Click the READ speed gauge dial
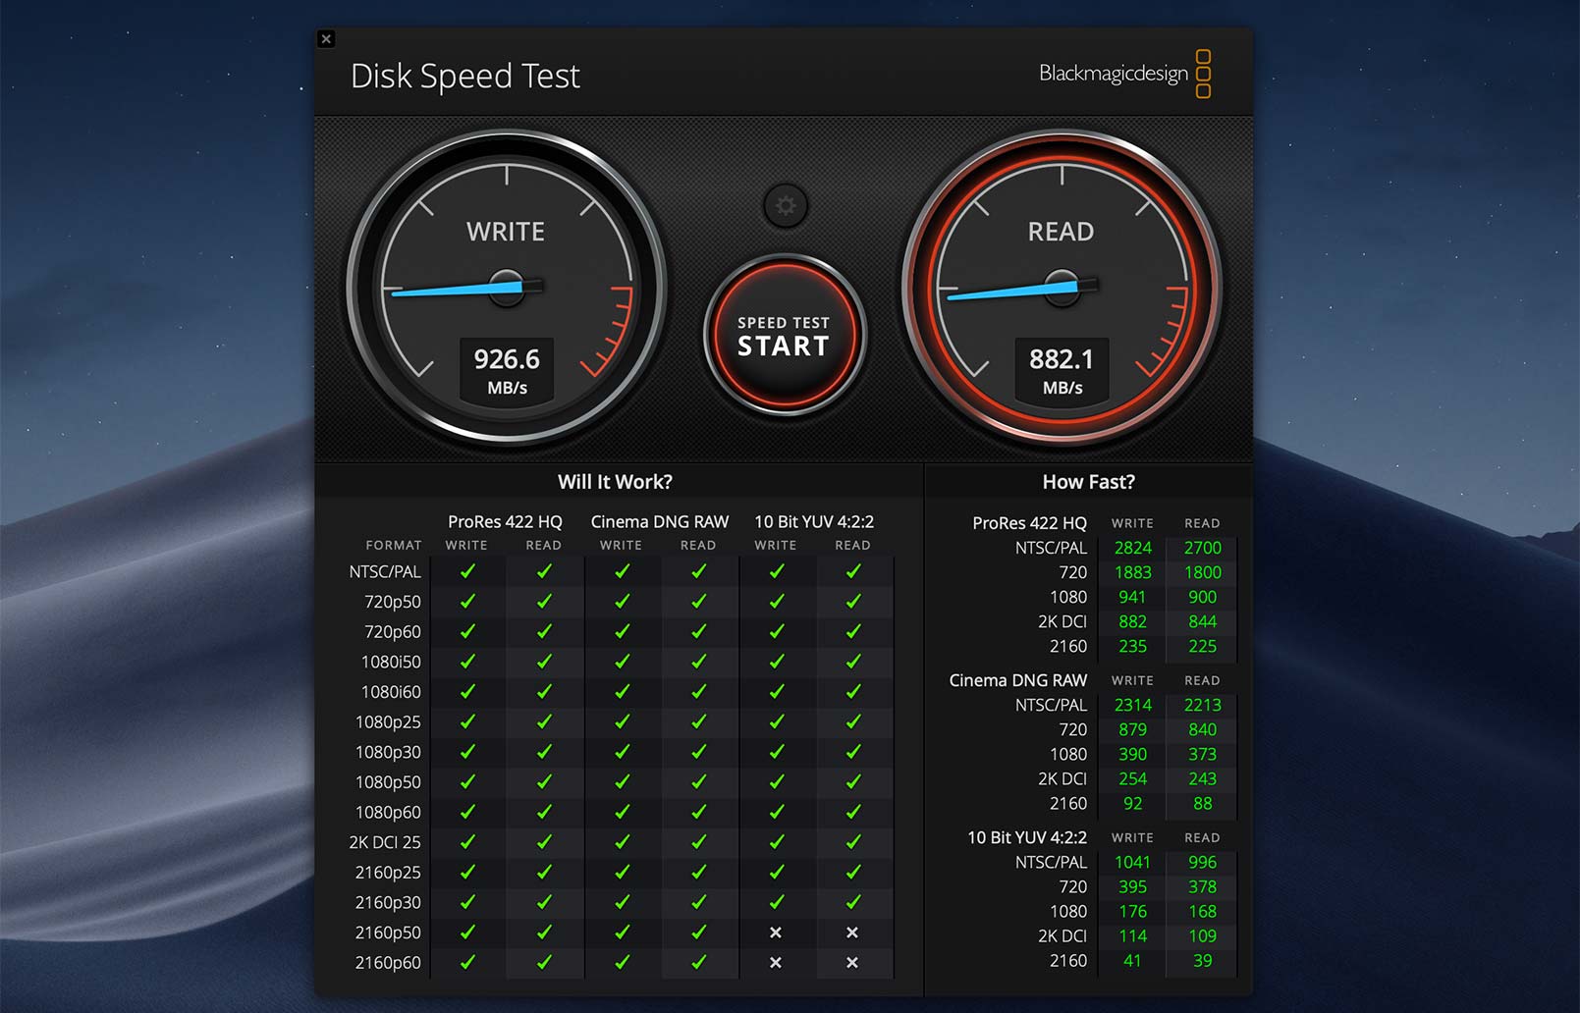 [x=1062, y=288]
